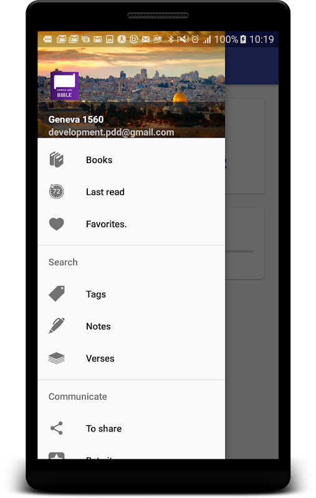Tap the development.pdd@gmail.com email address
The width and height of the screenshot is (316, 498).
112,132
